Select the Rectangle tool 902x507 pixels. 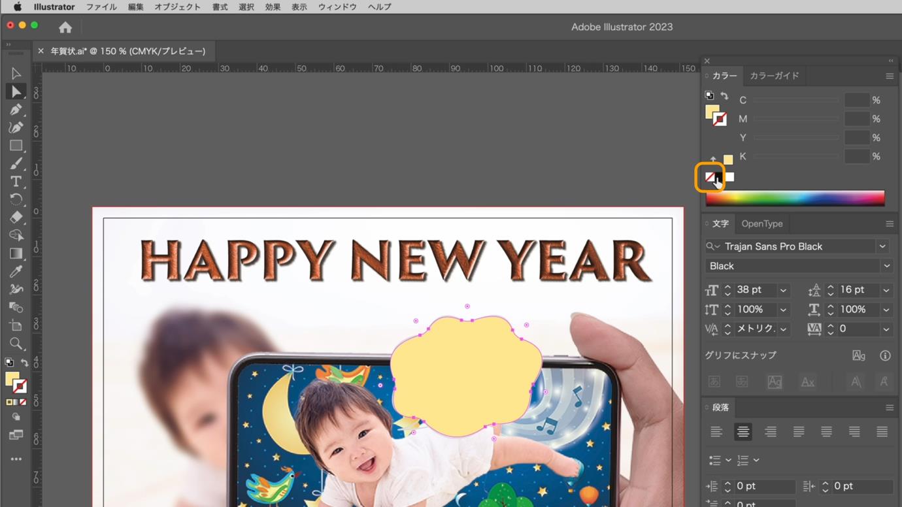16,146
